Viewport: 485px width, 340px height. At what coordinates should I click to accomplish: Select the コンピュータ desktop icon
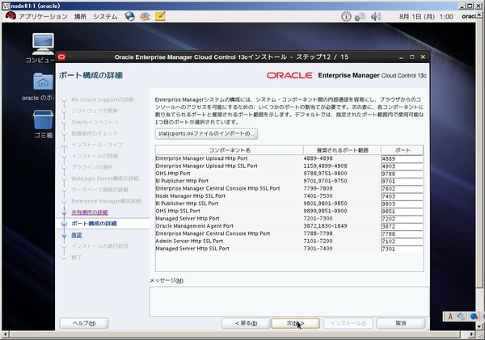pyautogui.click(x=43, y=48)
